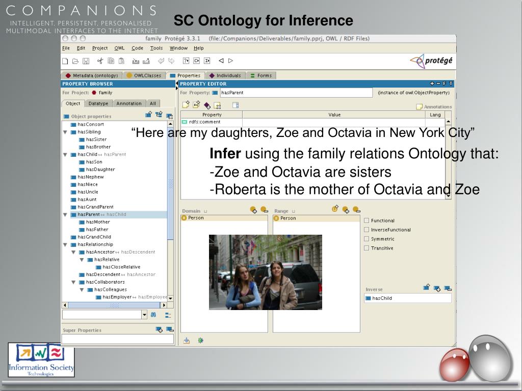Switch to the Datatype properties tab
Viewport: 522px width, 391px height.
click(98, 103)
